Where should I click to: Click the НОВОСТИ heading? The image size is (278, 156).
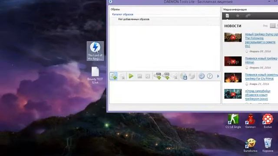point(233,26)
